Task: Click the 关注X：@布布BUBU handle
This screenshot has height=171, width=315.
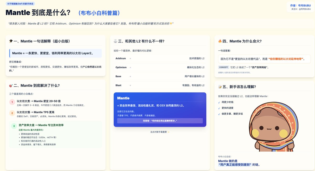Action: pyautogui.click(x=301, y=9)
